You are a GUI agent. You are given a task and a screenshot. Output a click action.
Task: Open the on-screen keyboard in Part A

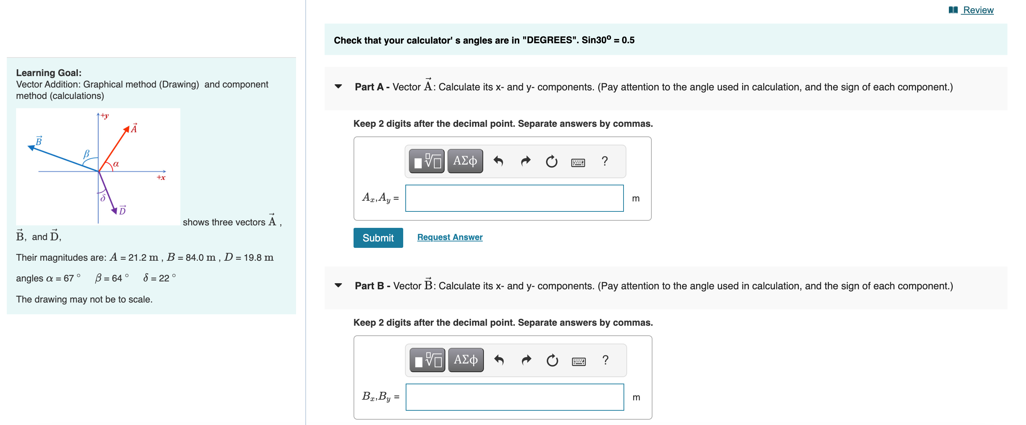click(579, 162)
